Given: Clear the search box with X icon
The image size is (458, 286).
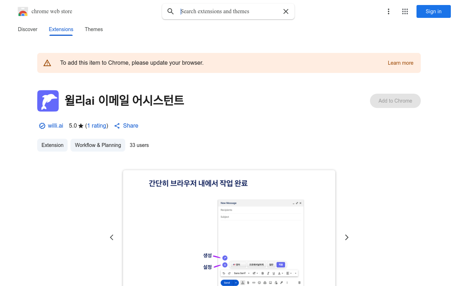Looking at the screenshot, I should pos(286,11).
